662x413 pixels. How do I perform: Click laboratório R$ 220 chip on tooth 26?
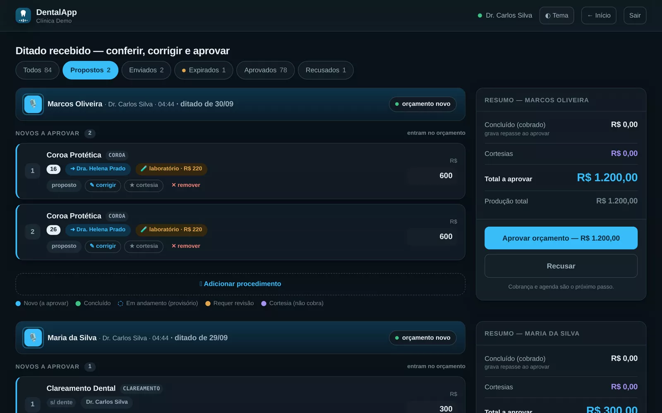(171, 230)
